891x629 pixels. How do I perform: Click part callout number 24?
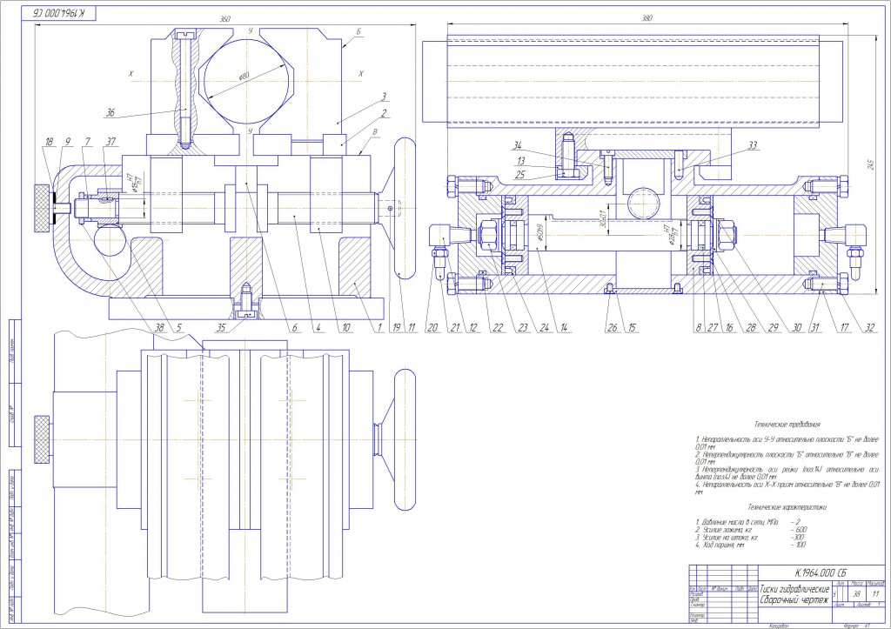(545, 328)
